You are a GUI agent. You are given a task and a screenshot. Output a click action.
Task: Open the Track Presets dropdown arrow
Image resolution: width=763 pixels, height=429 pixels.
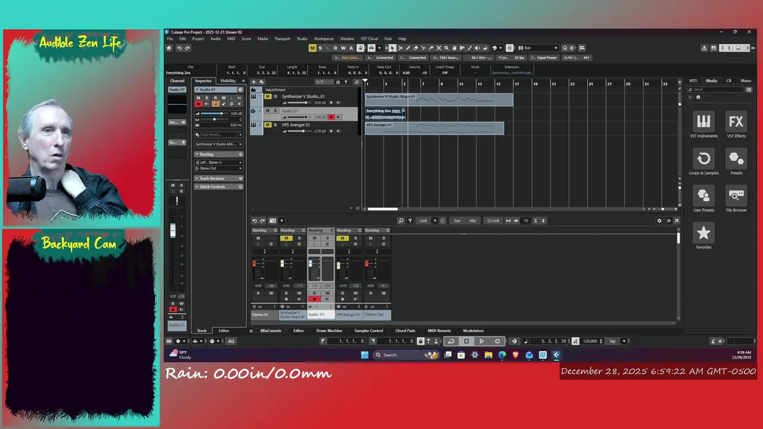240,135
